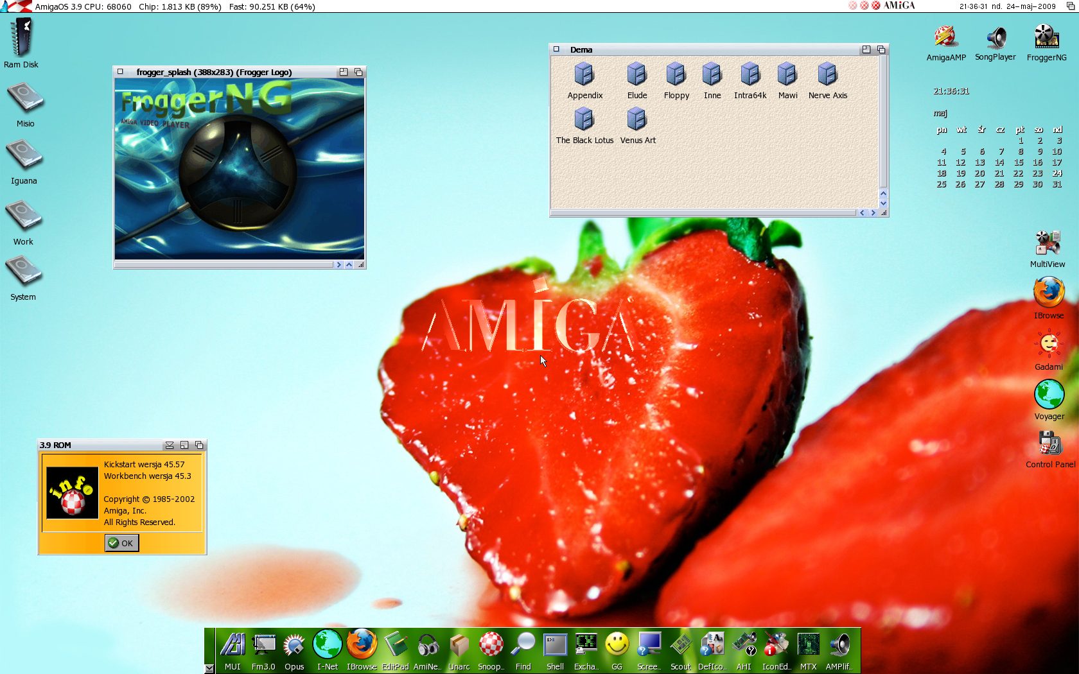Select Nerve Axis drawer in Dema
Image resolution: width=1079 pixels, height=674 pixels.
coord(828,80)
